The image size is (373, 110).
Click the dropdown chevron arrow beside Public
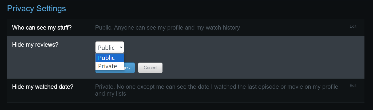(121, 47)
